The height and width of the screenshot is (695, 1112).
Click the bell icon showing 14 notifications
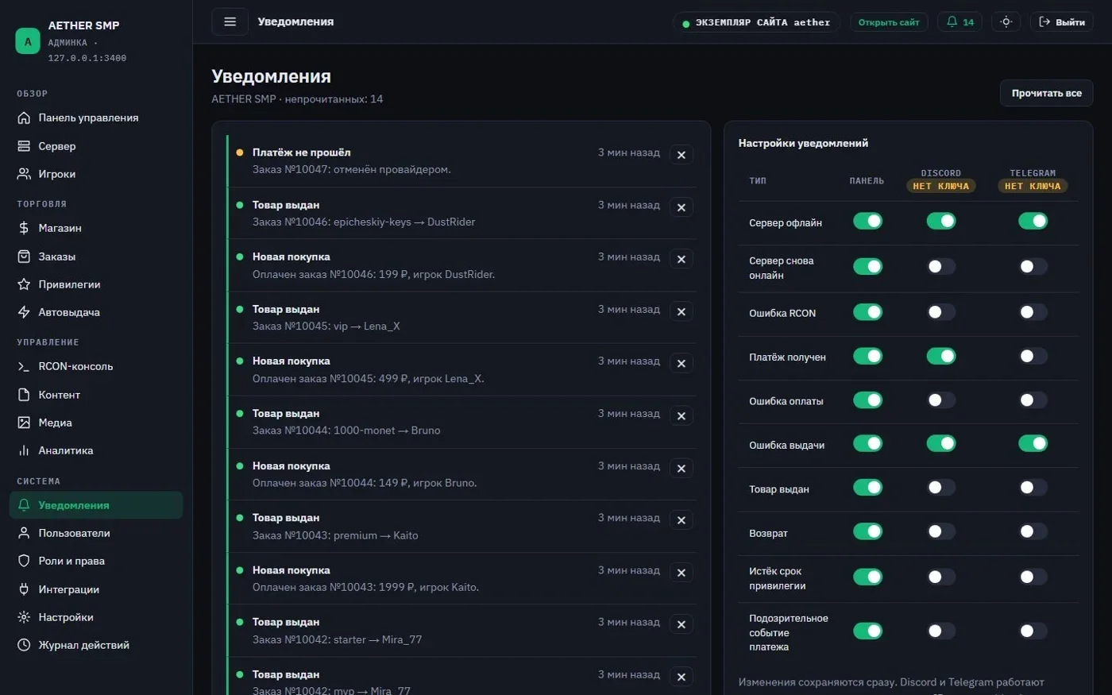point(959,22)
